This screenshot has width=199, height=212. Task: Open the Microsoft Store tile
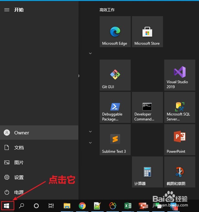tap(147, 32)
